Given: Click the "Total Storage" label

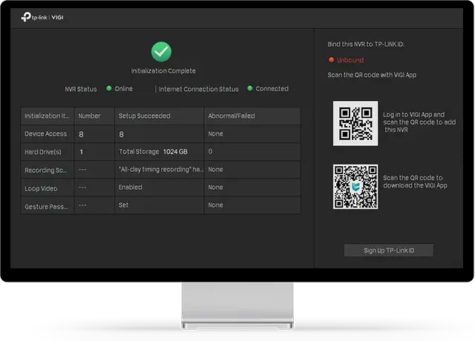Looking at the screenshot, I should [x=139, y=151].
